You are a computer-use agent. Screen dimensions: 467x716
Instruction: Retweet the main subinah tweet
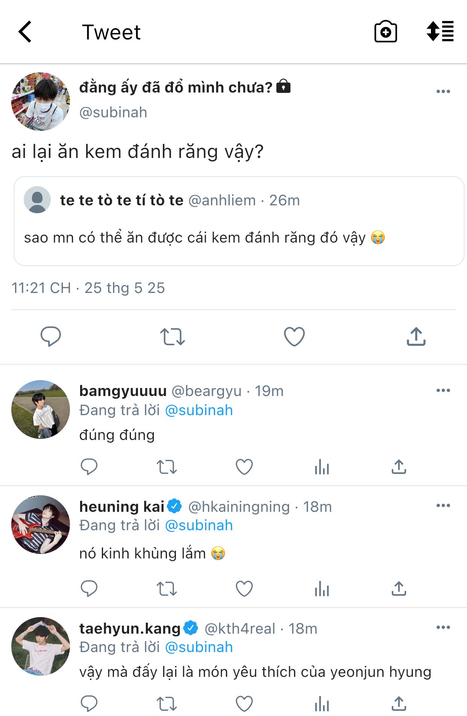pyautogui.click(x=173, y=337)
